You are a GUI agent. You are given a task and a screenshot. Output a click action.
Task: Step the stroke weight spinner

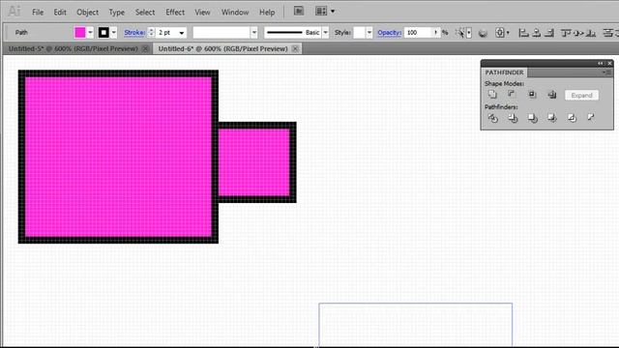[x=151, y=32]
